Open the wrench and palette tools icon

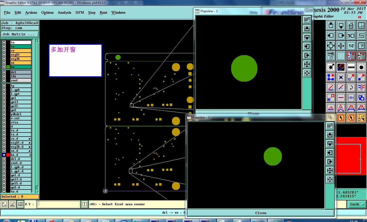point(331,56)
